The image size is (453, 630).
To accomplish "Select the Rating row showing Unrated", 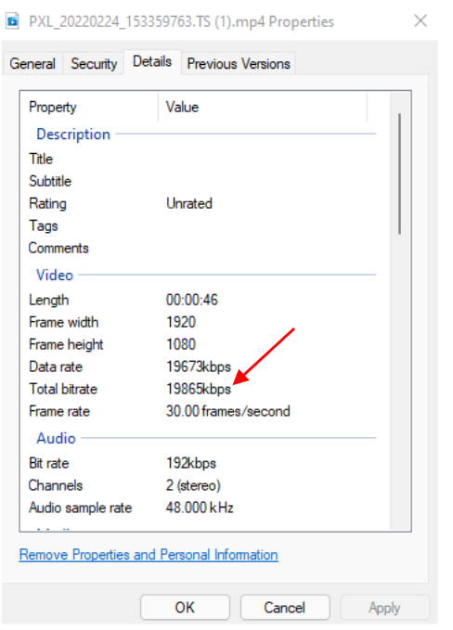I will click(x=202, y=204).
